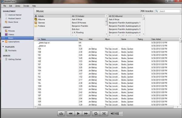Open Music Store in sidebar
Viewport: 182px width, 118px height.
tap(13, 22)
